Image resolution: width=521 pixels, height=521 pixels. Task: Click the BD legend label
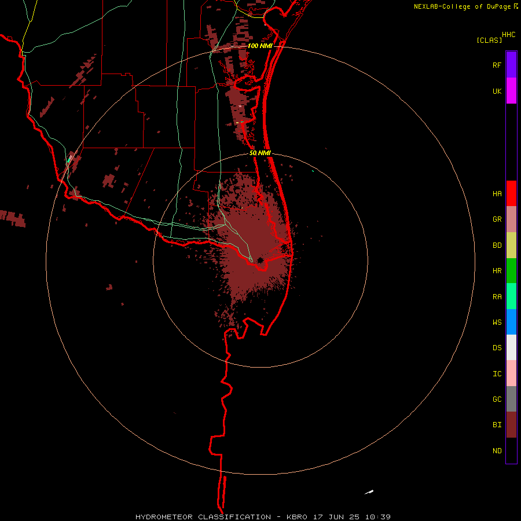(497, 245)
